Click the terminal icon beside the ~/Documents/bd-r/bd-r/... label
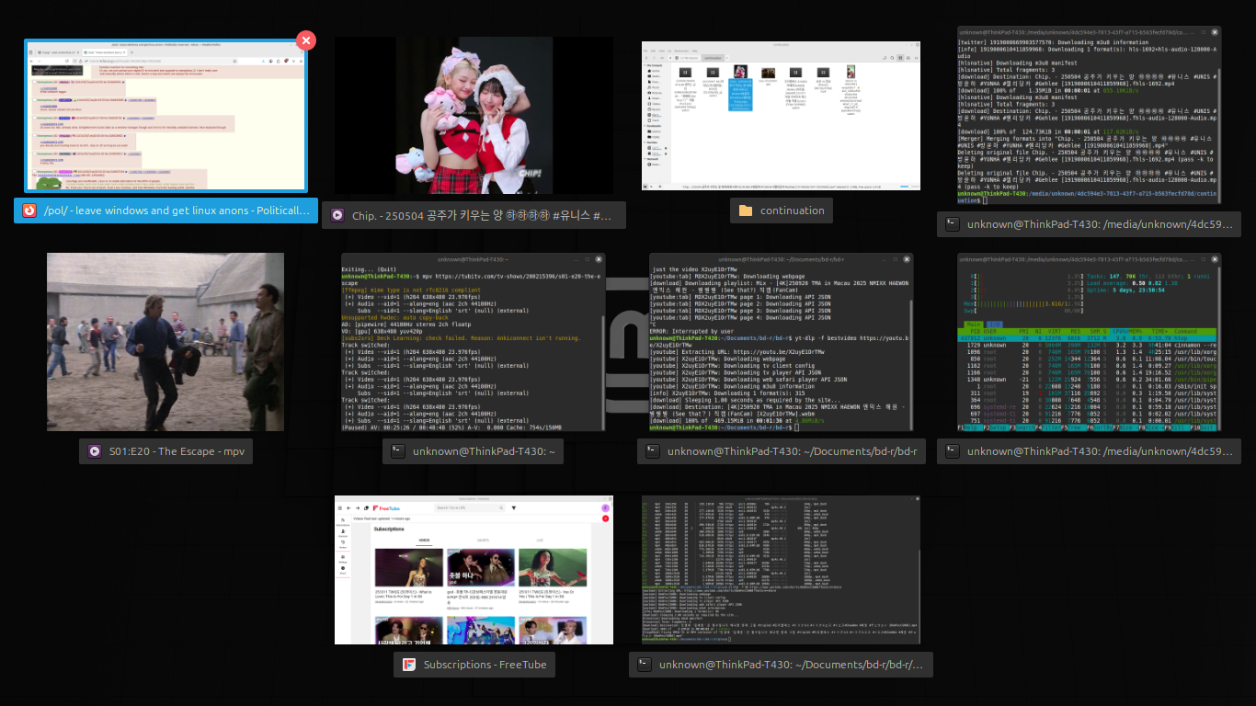The height and width of the screenshot is (706, 1256). pyautogui.click(x=645, y=665)
